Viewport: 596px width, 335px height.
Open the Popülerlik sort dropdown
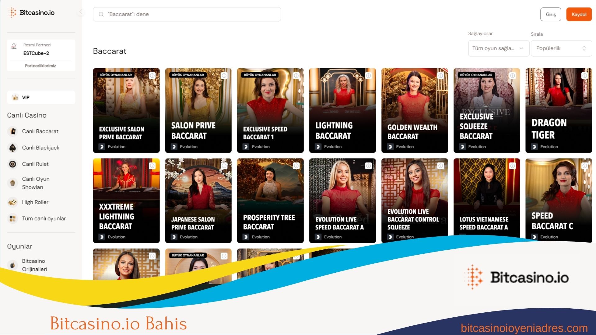pyautogui.click(x=561, y=48)
